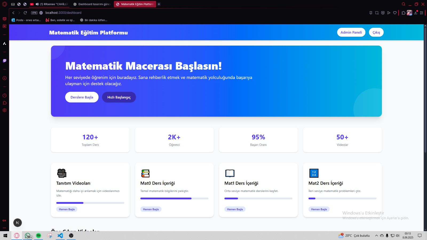Click the stacked books icon for Mat0
The width and height of the screenshot is (427, 240).
[145, 173]
